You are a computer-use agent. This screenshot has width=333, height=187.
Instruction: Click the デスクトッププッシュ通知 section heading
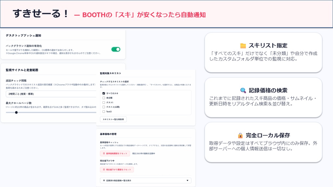click(x=23, y=35)
